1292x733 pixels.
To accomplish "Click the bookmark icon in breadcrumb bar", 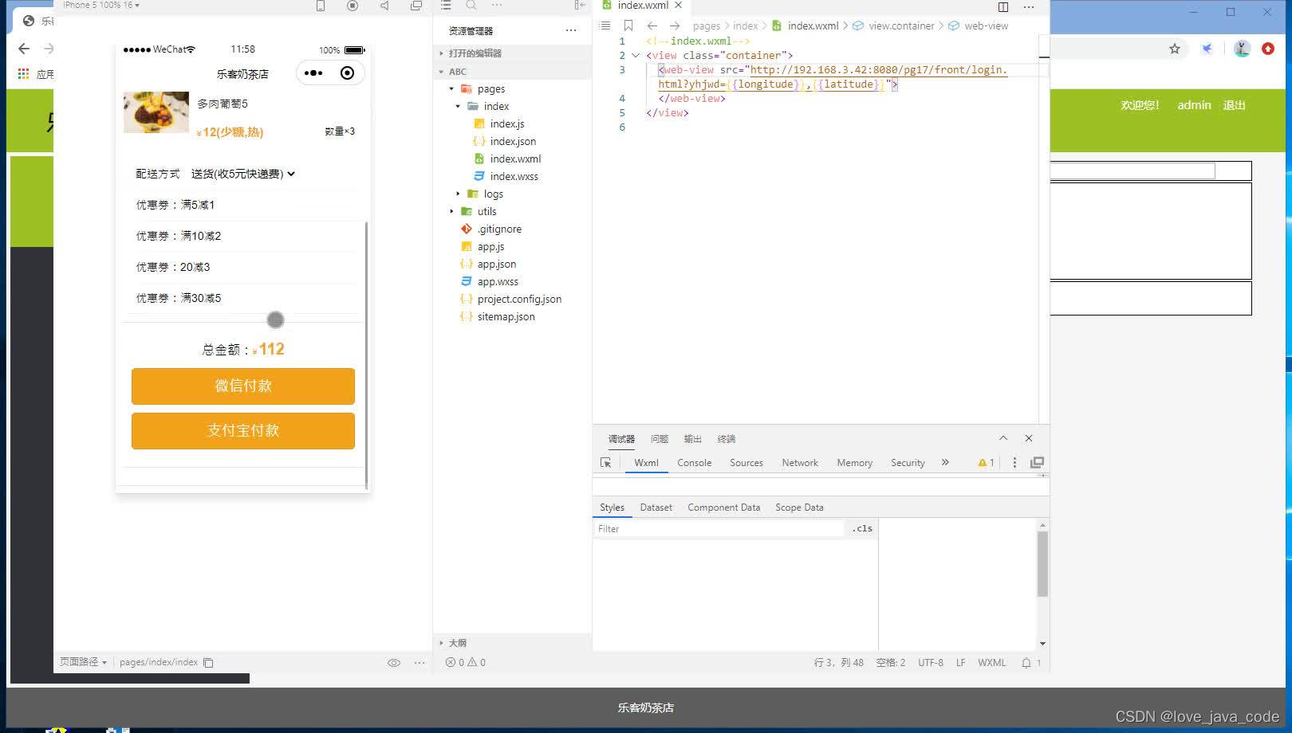I will pos(628,25).
